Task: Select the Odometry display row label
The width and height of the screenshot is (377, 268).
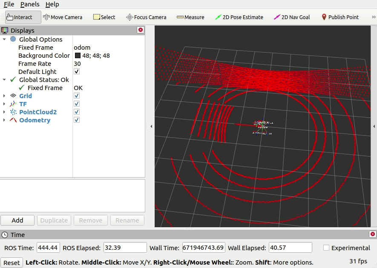Action: (35, 120)
